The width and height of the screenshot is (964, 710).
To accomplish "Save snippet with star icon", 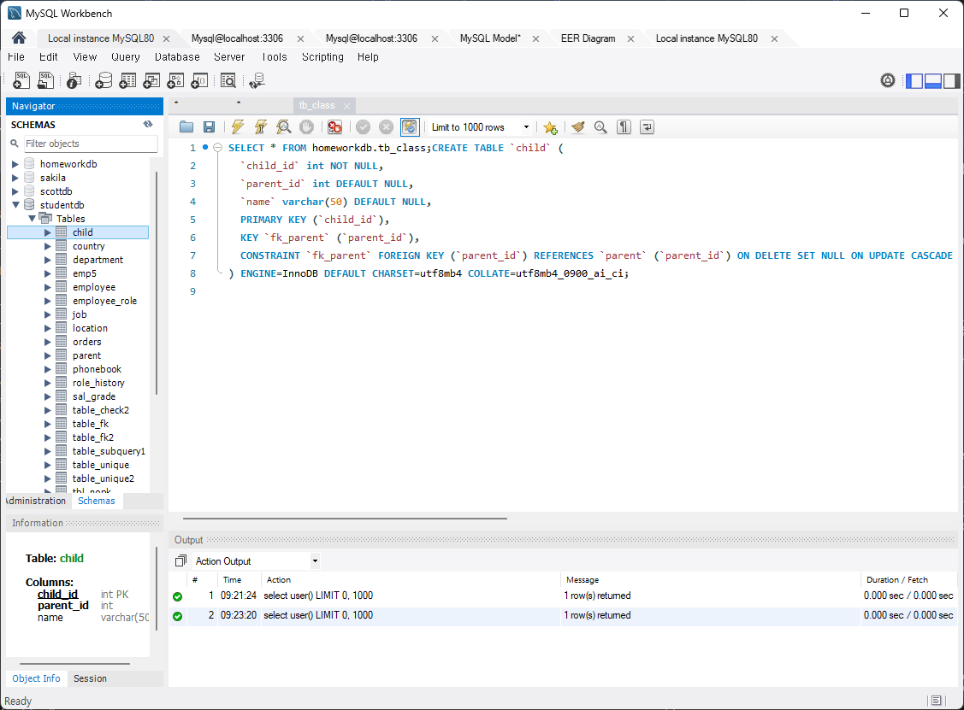I will pyautogui.click(x=550, y=127).
